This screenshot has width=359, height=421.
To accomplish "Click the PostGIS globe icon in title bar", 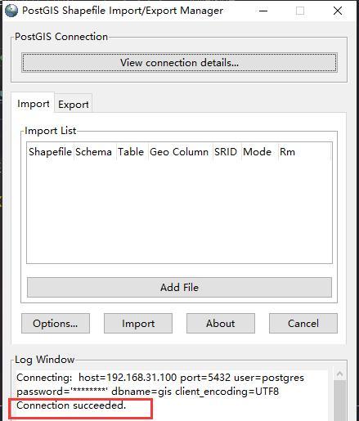I will tap(11, 11).
